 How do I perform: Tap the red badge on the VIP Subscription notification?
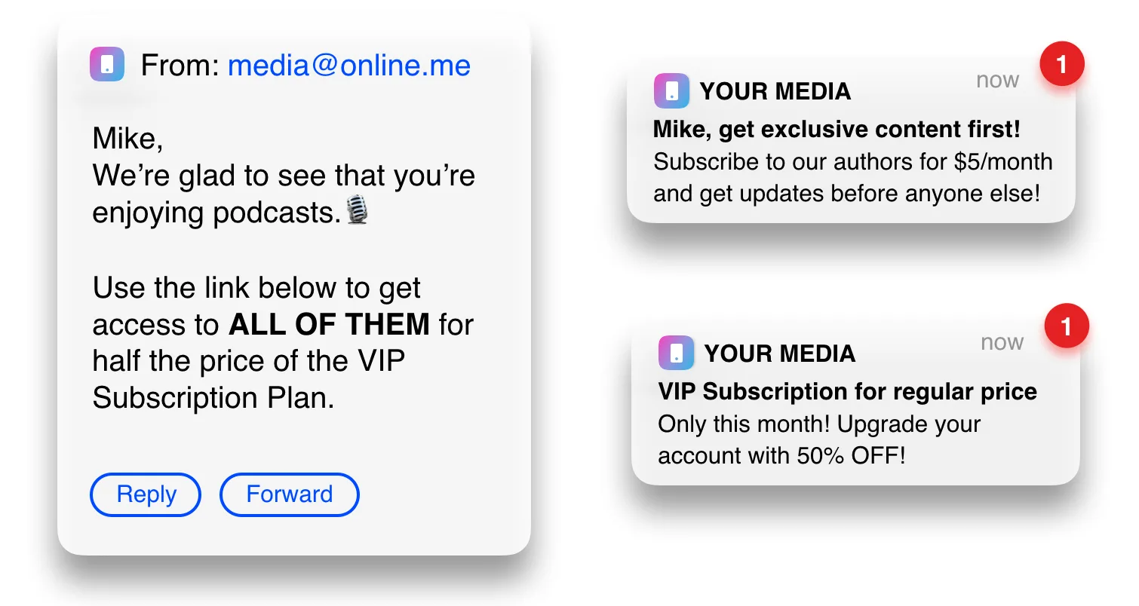click(x=1067, y=326)
